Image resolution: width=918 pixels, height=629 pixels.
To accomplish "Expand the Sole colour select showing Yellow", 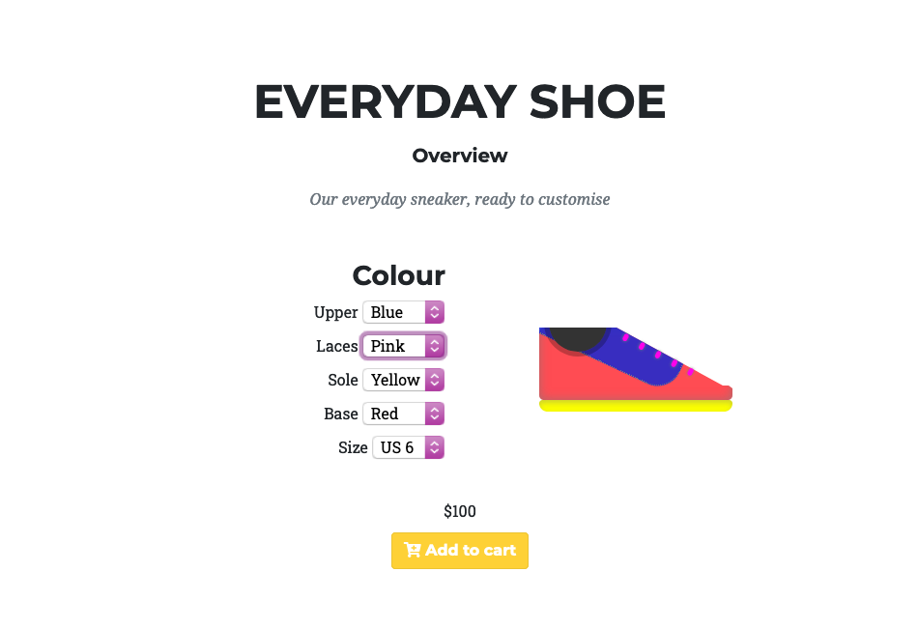I will (x=403, y=380).
